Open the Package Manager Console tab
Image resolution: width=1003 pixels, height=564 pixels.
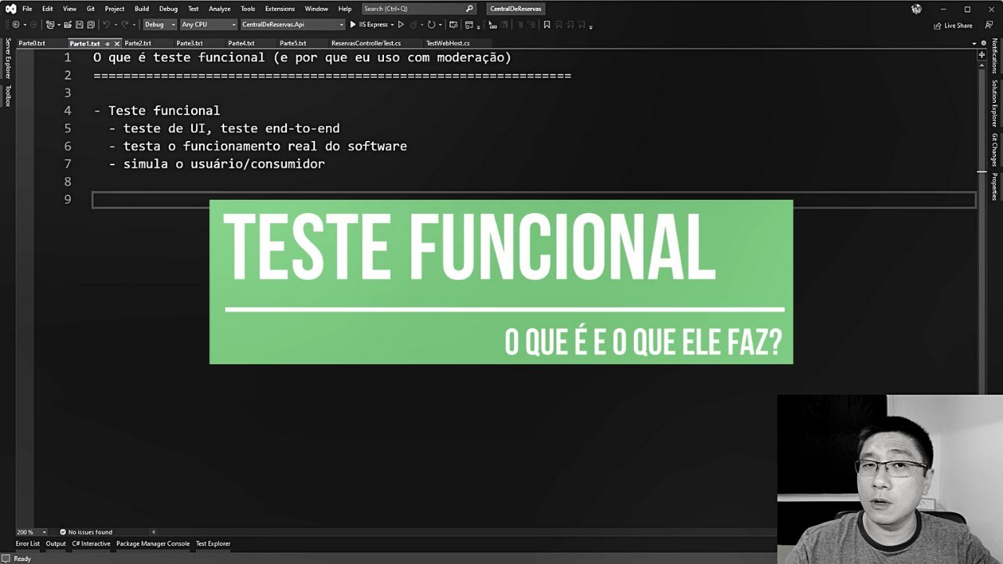(x=153, y=544)
